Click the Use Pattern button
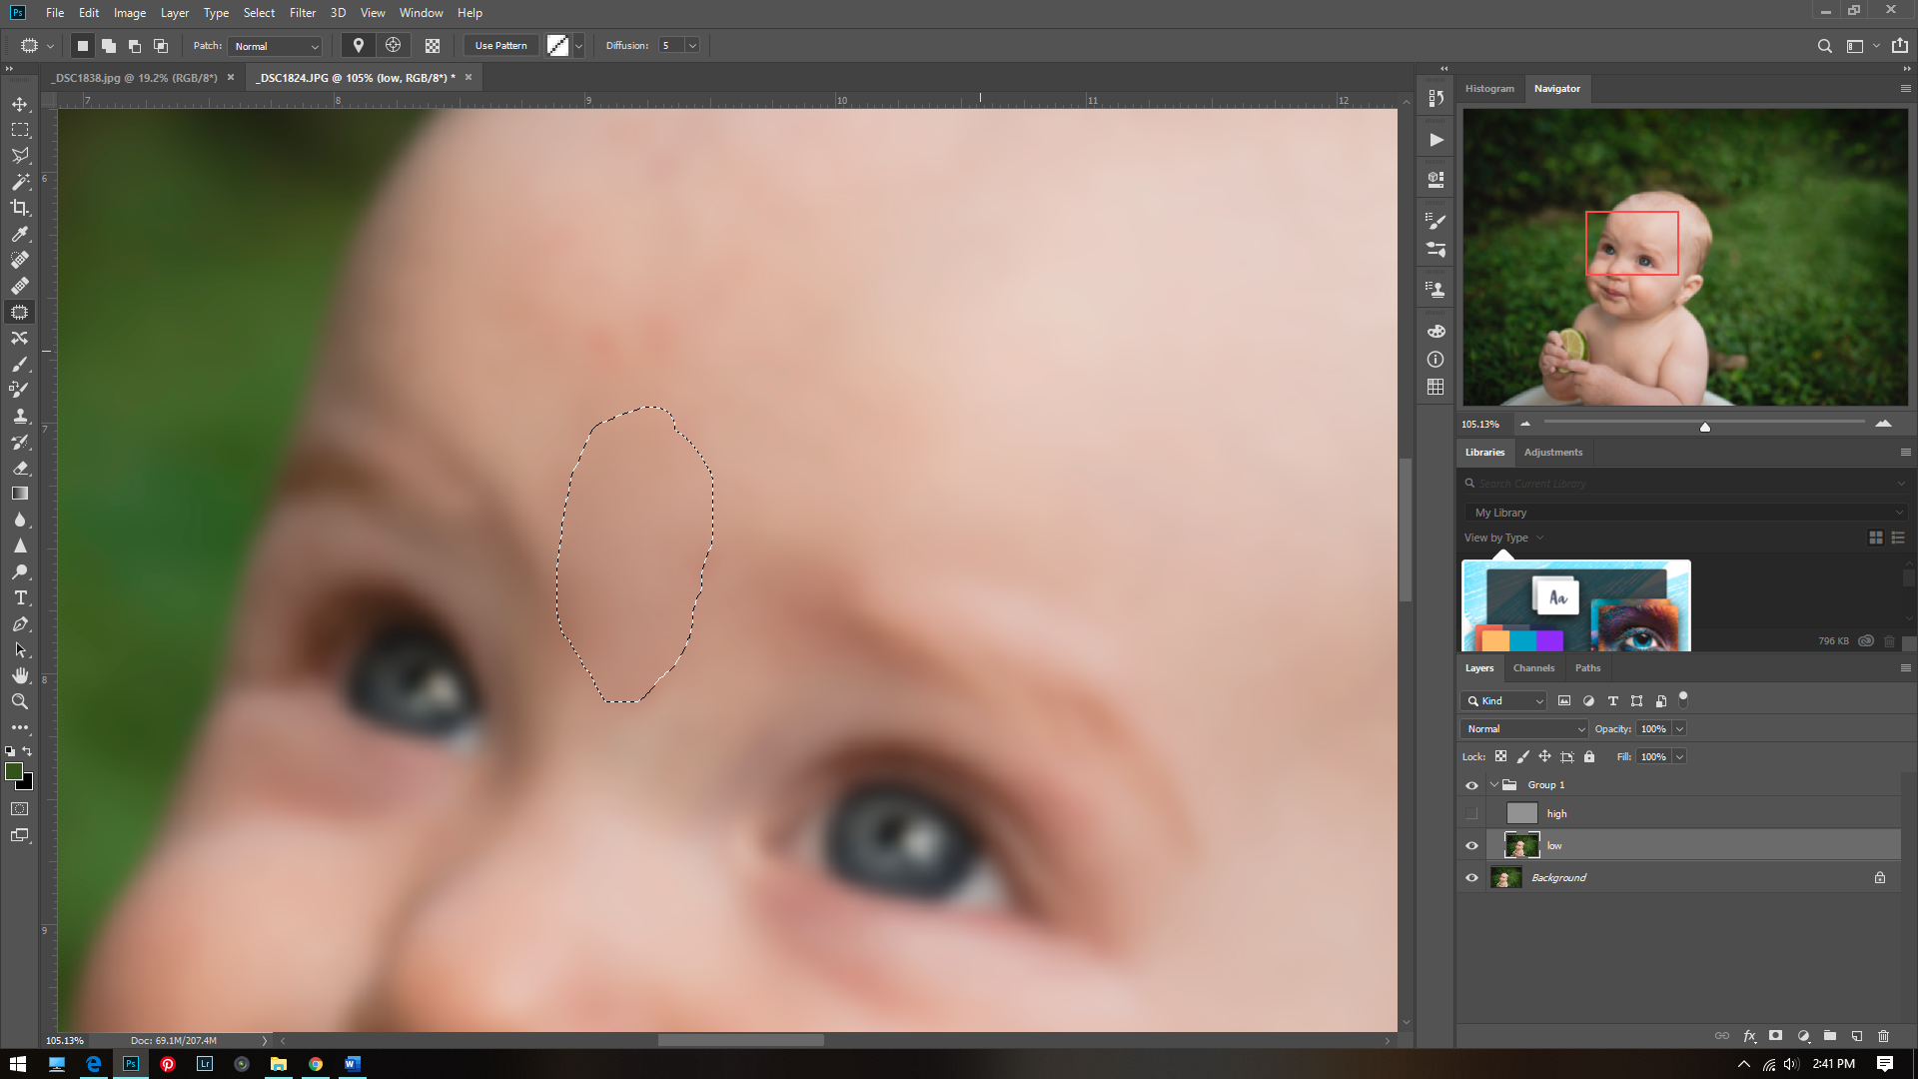1918x1079 pixels. (500, 46)
